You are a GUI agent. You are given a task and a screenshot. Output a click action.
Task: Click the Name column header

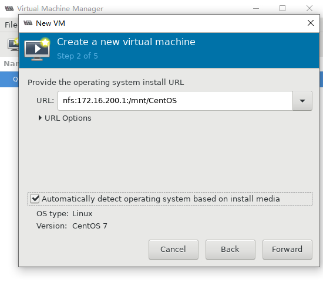pos(11,64)
